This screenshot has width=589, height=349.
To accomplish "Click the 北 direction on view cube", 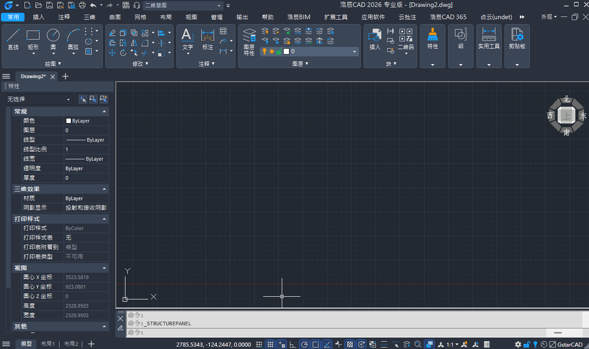I will coord(566,99).
